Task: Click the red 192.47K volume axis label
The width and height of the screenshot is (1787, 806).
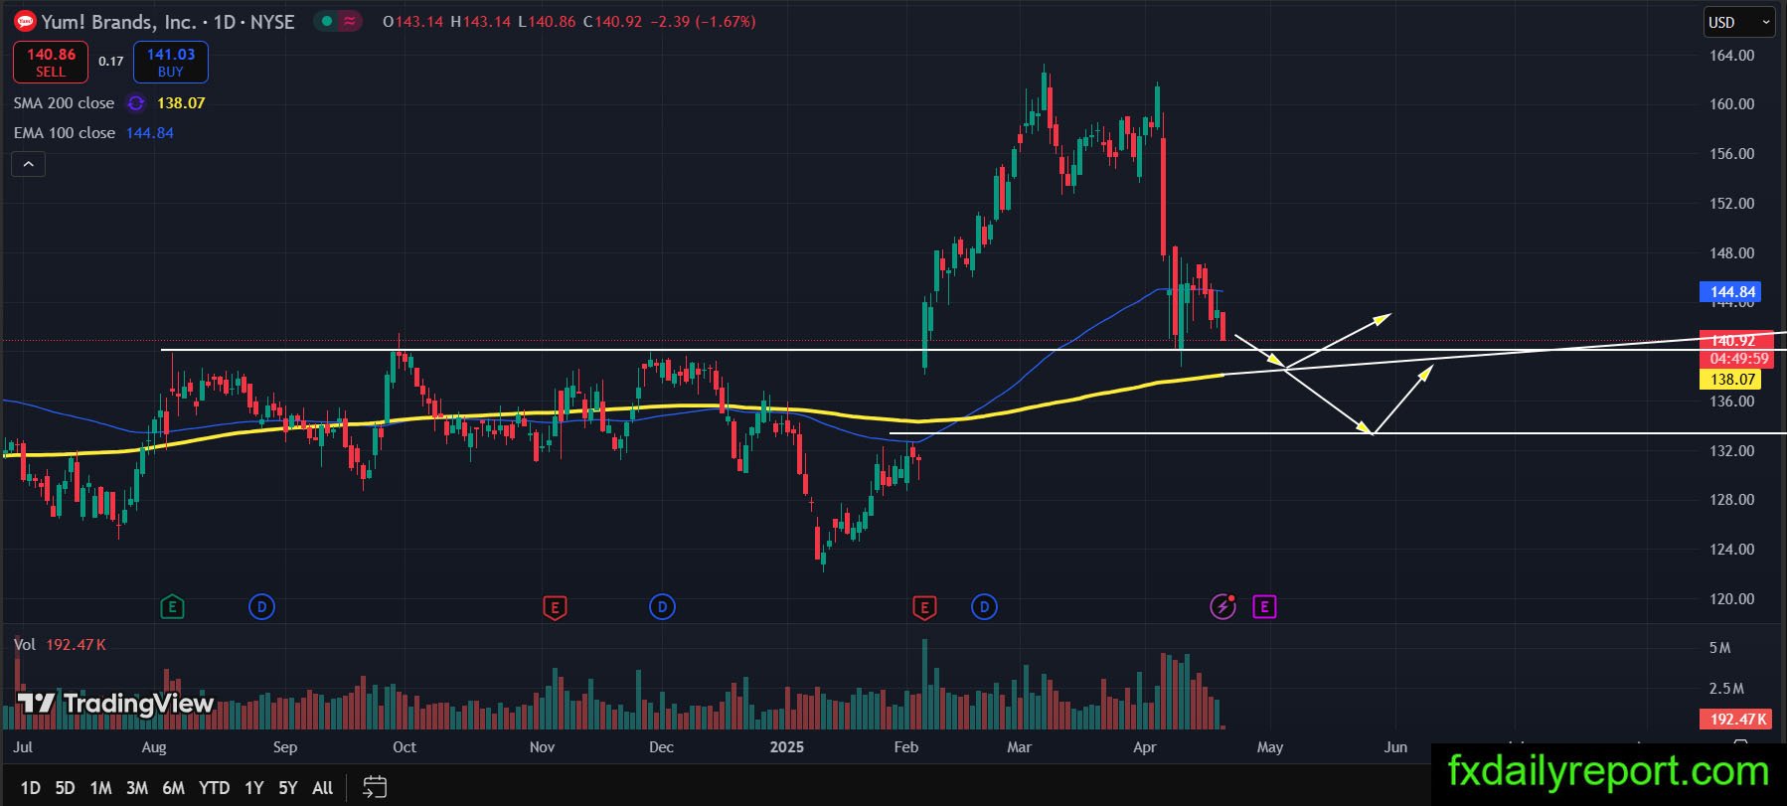Action: coord(1737,720)
